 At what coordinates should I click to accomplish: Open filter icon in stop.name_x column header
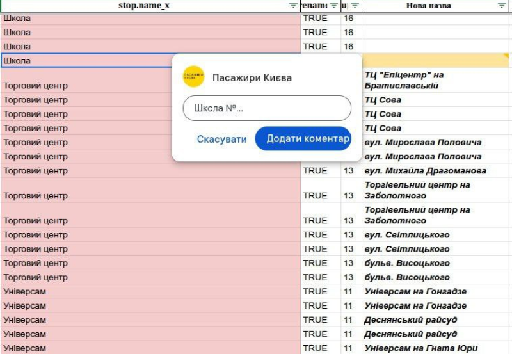point(293,6)
